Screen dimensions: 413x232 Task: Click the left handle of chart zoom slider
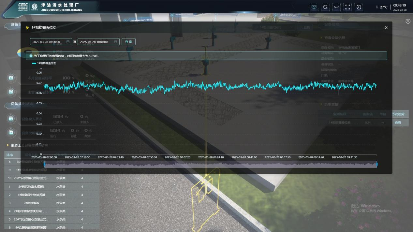(44, 164)
